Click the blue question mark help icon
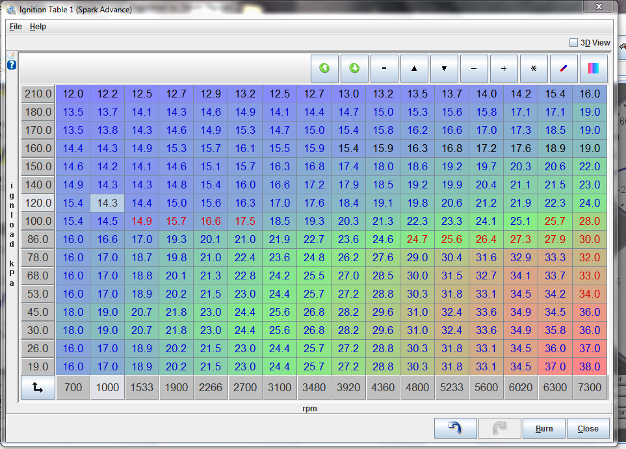The width and height of the screenshot is (626, 449). pos(12,65)
